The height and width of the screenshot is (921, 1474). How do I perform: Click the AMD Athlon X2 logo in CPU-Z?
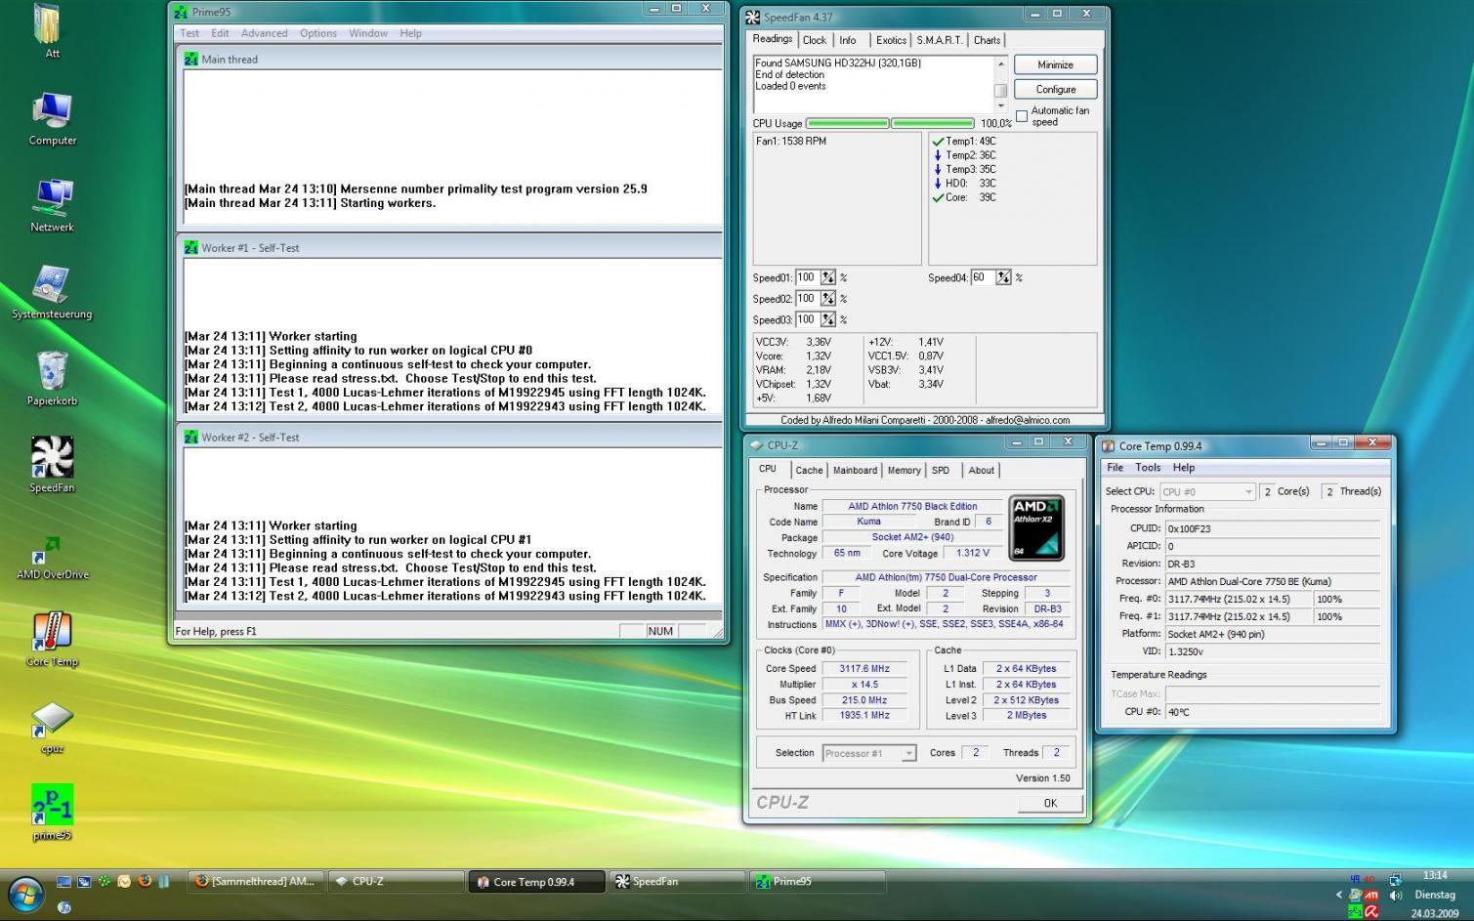(1036, 528)
